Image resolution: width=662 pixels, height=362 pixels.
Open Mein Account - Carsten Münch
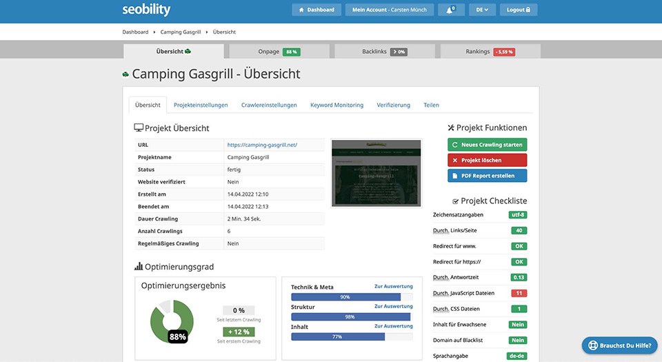389,10
